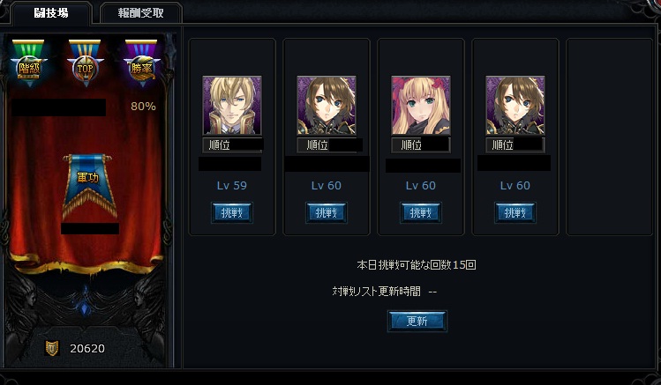Click the blue 軍功 banner

point(89,187)
